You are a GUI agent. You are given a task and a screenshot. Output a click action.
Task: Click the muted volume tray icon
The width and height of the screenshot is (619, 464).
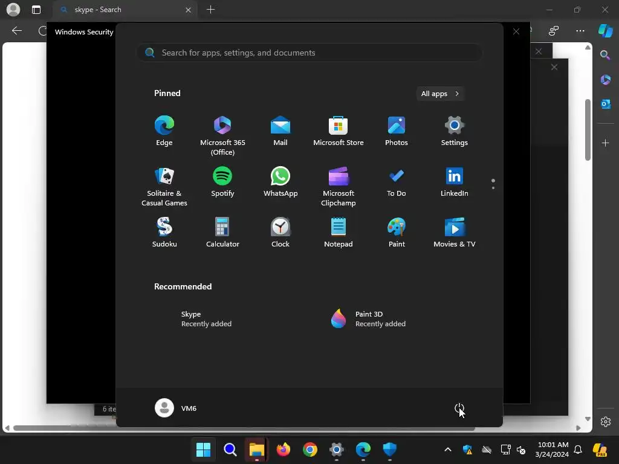tap(521, 449)
